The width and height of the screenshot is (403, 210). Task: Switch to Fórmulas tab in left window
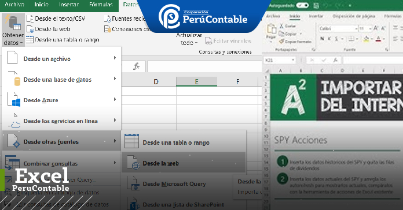[x=101, y=5]
